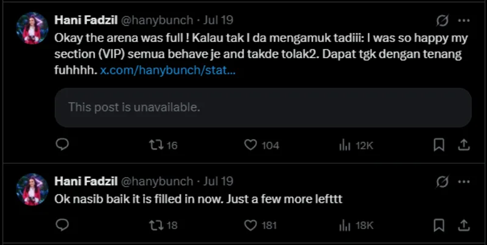Like the post with 104 likes
The height and width of the screenshot is (245, 487).
pyautogui.click(x=250, y=145)
